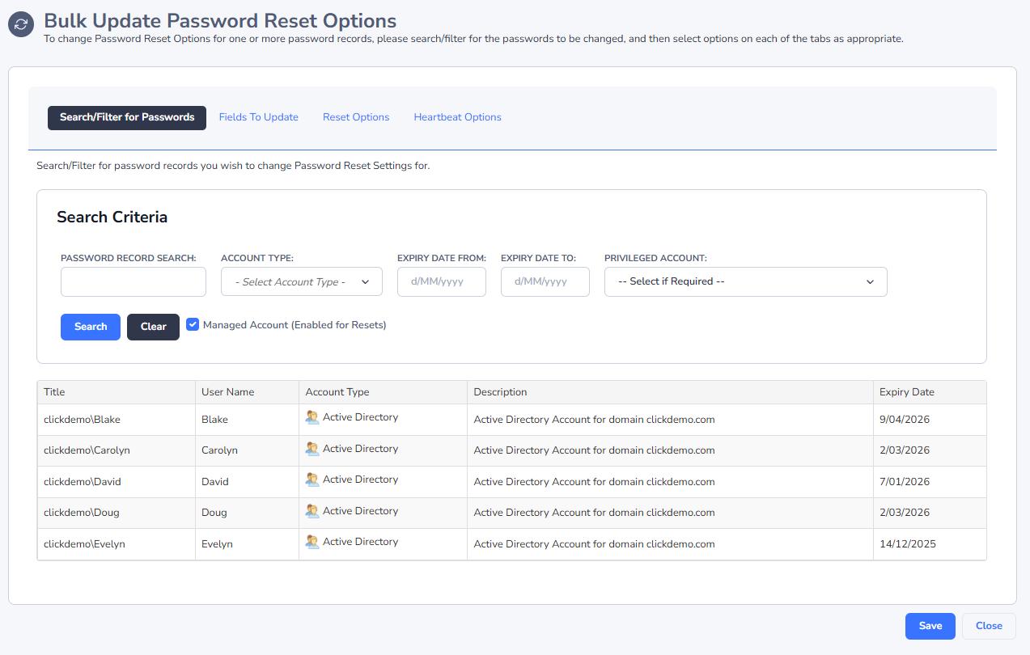Expand the Privileged Account dropdown
This screenshot has width=1030, height=655.
click(745, 281)
